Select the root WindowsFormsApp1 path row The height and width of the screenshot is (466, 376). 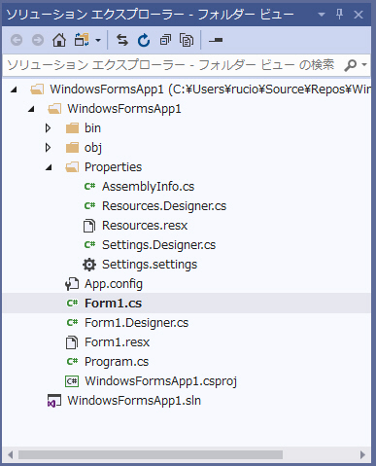point(187,90)
